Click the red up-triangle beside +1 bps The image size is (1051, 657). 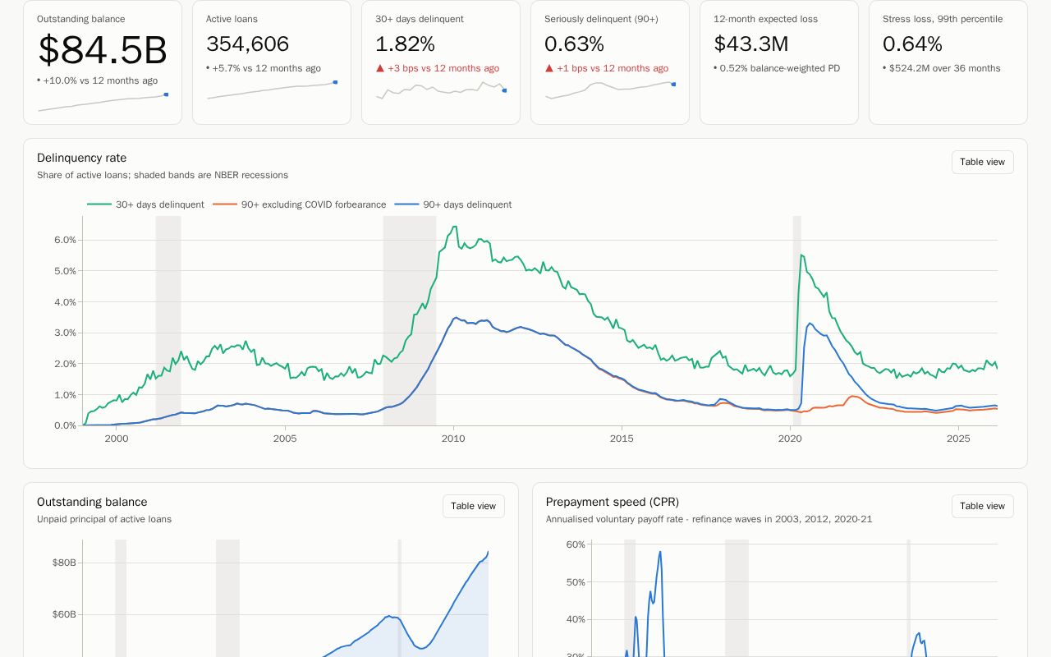coord(549,69)
